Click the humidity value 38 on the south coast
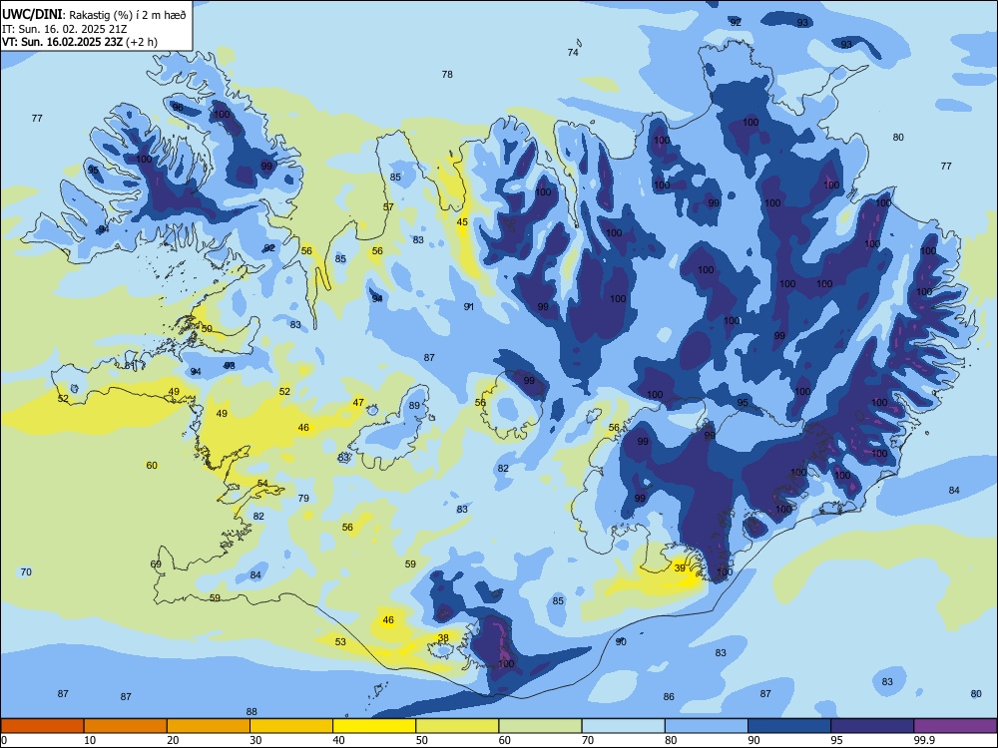Viewport: 998px width, 748px height. point(443,637)
